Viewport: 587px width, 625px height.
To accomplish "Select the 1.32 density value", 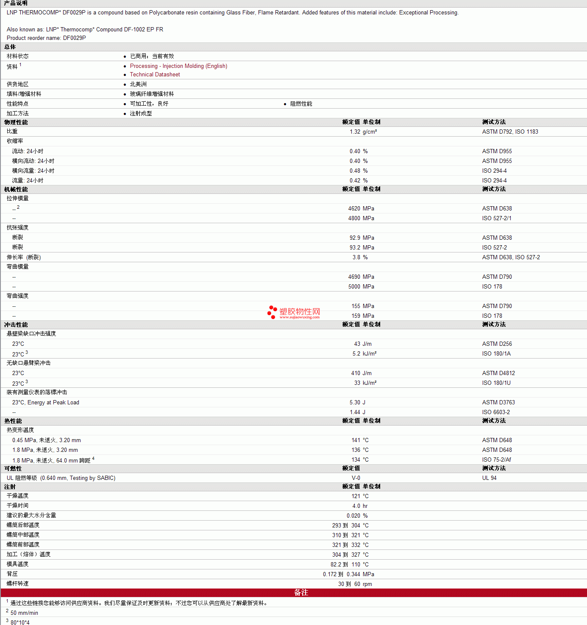I will (x=355, y=132).
